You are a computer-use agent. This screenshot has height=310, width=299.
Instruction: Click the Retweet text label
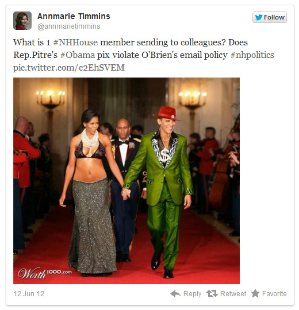click(233, 294)
